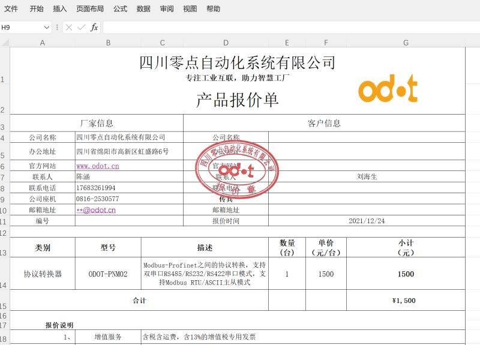The width and height of the screenshot is (480, 345).
Task: Select the contact name 陈涵 cell
Action: click(129, 176)
